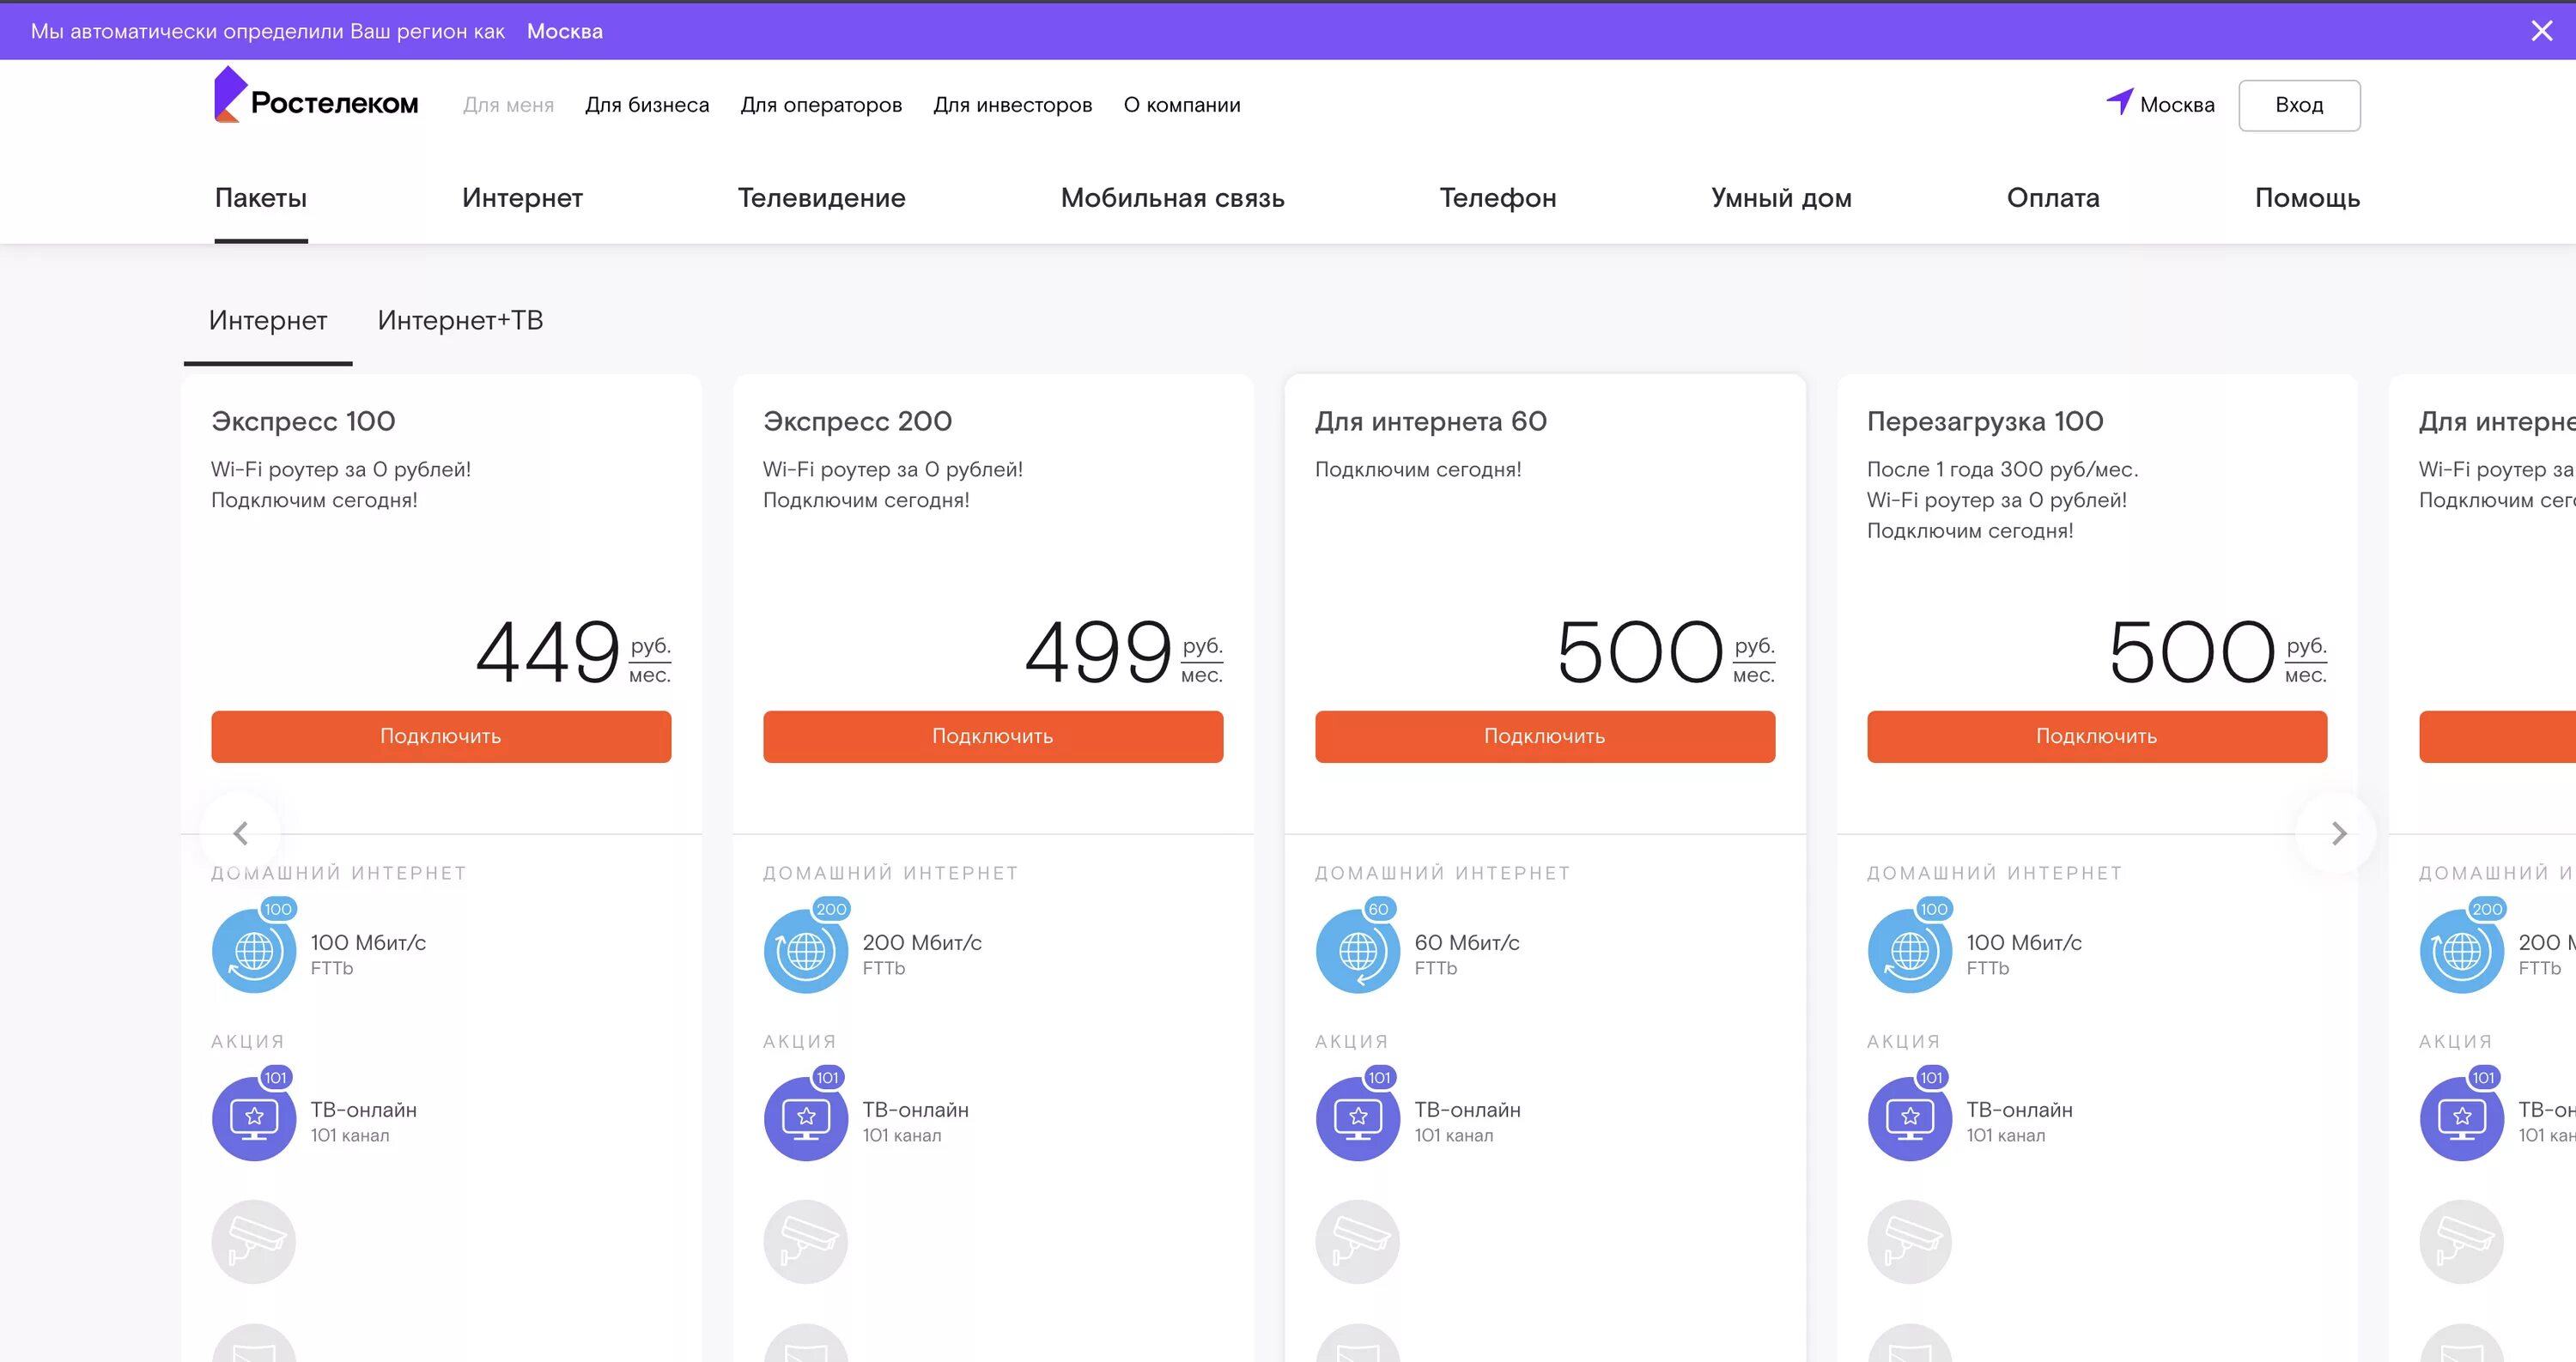
Task: Click the 499 руб. price
Action: point(1124,652)
